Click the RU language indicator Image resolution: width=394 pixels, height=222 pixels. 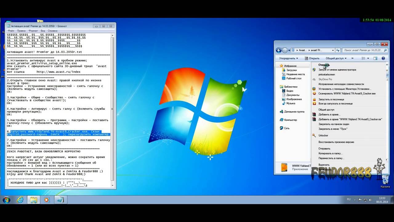tap(349, 199)
